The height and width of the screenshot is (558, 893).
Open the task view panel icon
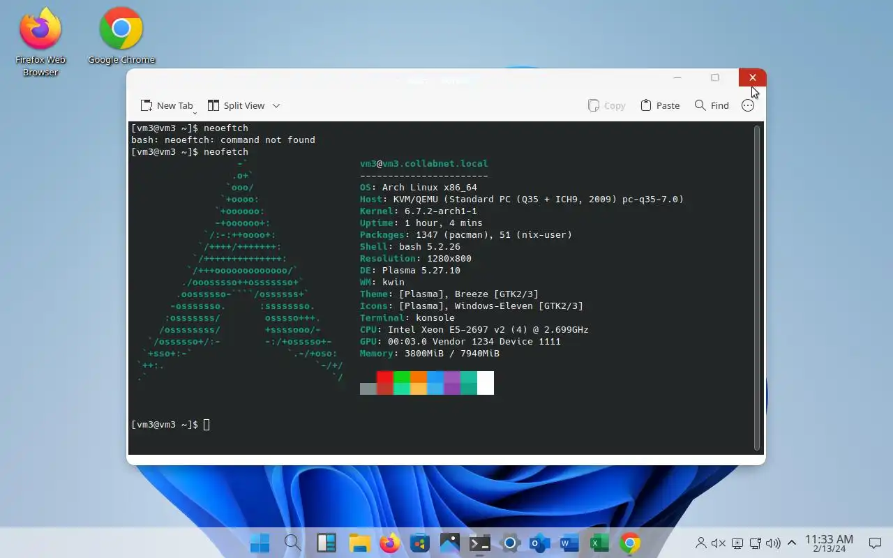click(326, 543)
